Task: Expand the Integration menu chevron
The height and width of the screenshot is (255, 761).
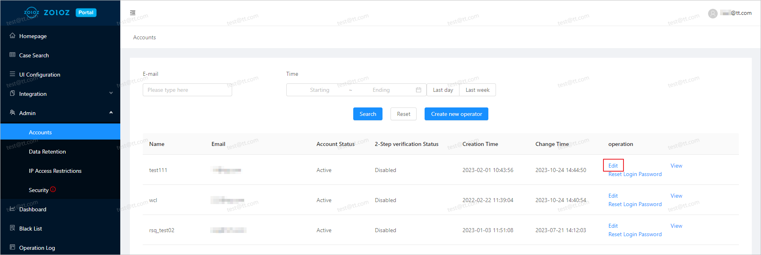Action: (111, 93)
